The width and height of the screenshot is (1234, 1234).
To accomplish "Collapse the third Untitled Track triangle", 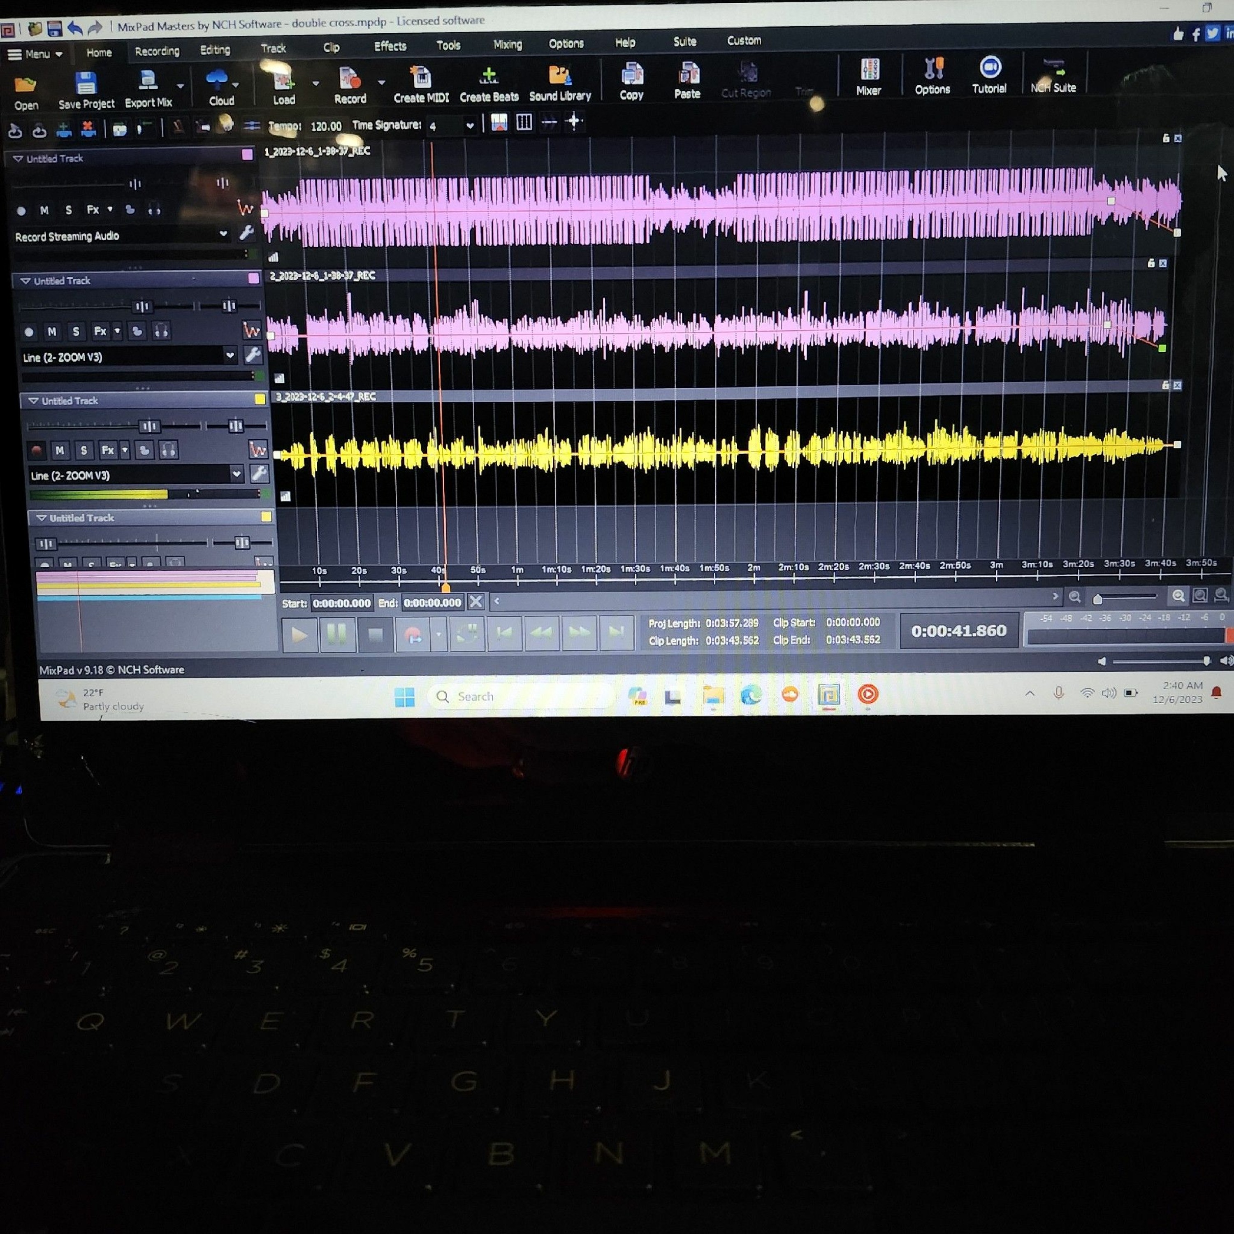I will click(x=33, y=401).
